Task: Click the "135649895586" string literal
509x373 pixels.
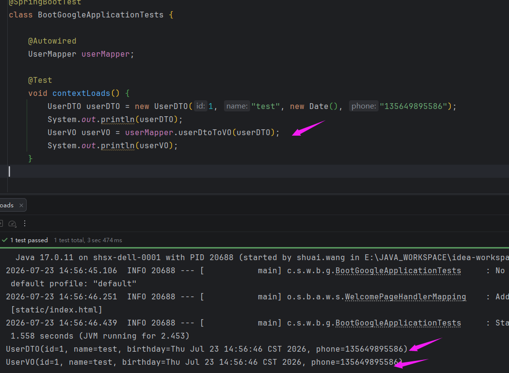Action: (413, 107)
